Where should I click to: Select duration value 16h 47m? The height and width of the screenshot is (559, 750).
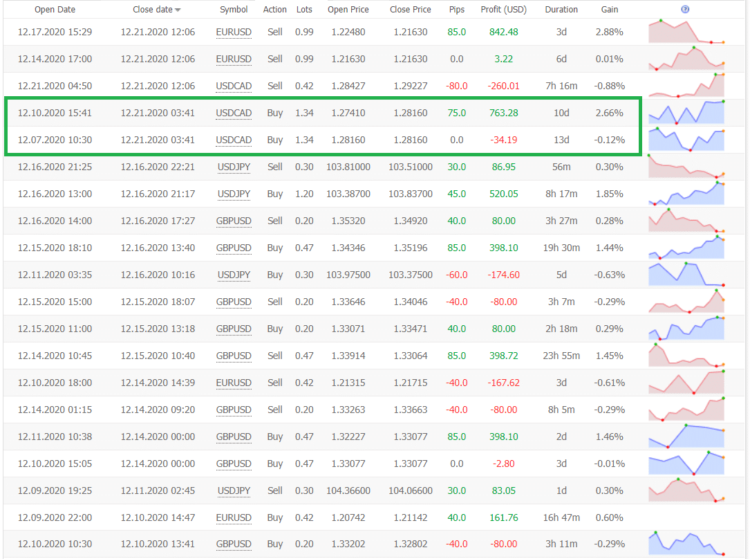point(561,517)
